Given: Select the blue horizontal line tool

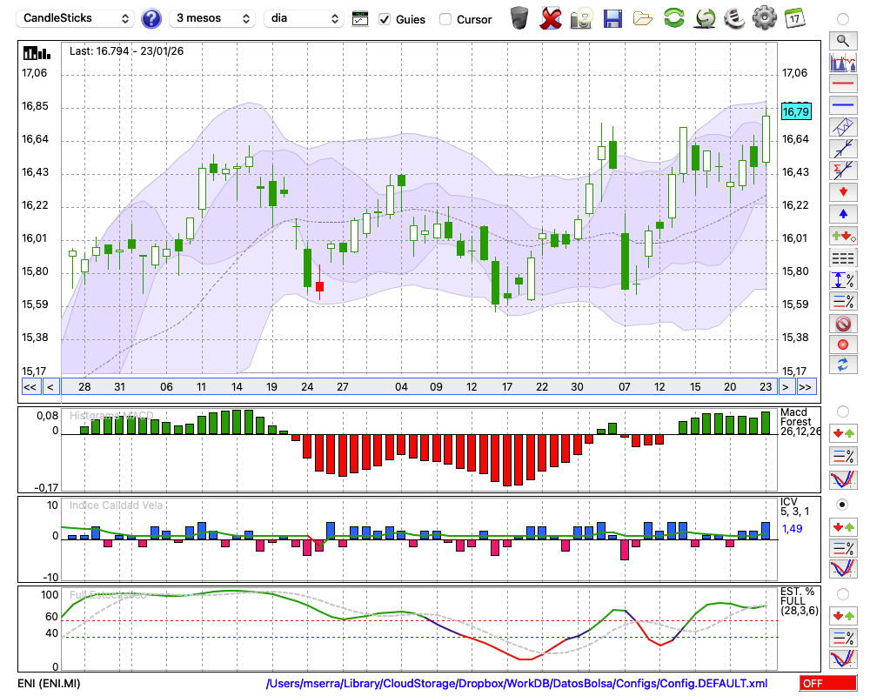Looking at the screenshot, I should click(842, 105).
